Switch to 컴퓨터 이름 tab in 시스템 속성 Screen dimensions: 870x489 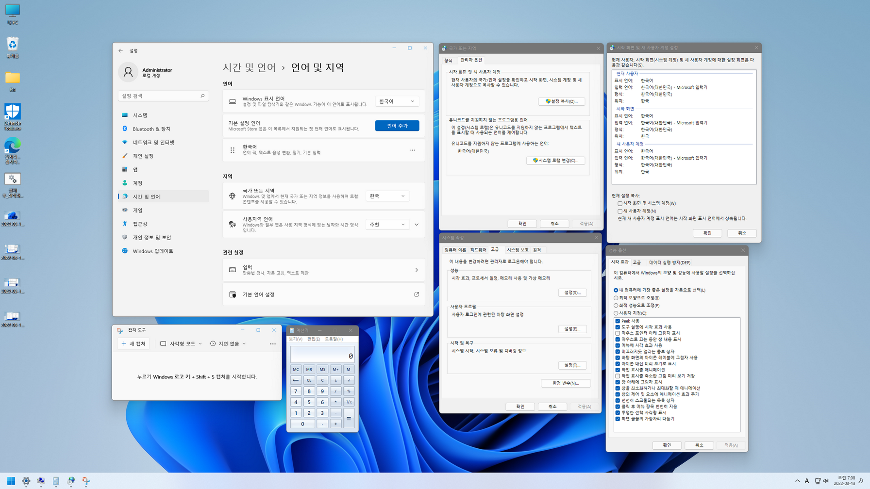pos(455,250)
